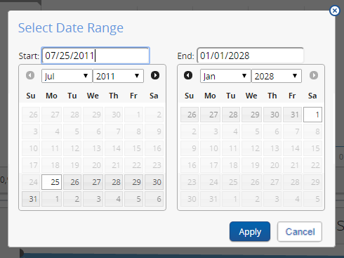Open the 2011 year dropdown
The height and width of the screenshot is (258, 344).
tap(118, 76)
